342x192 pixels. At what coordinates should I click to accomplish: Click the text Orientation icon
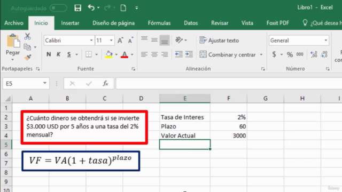[x=179, y=40]
